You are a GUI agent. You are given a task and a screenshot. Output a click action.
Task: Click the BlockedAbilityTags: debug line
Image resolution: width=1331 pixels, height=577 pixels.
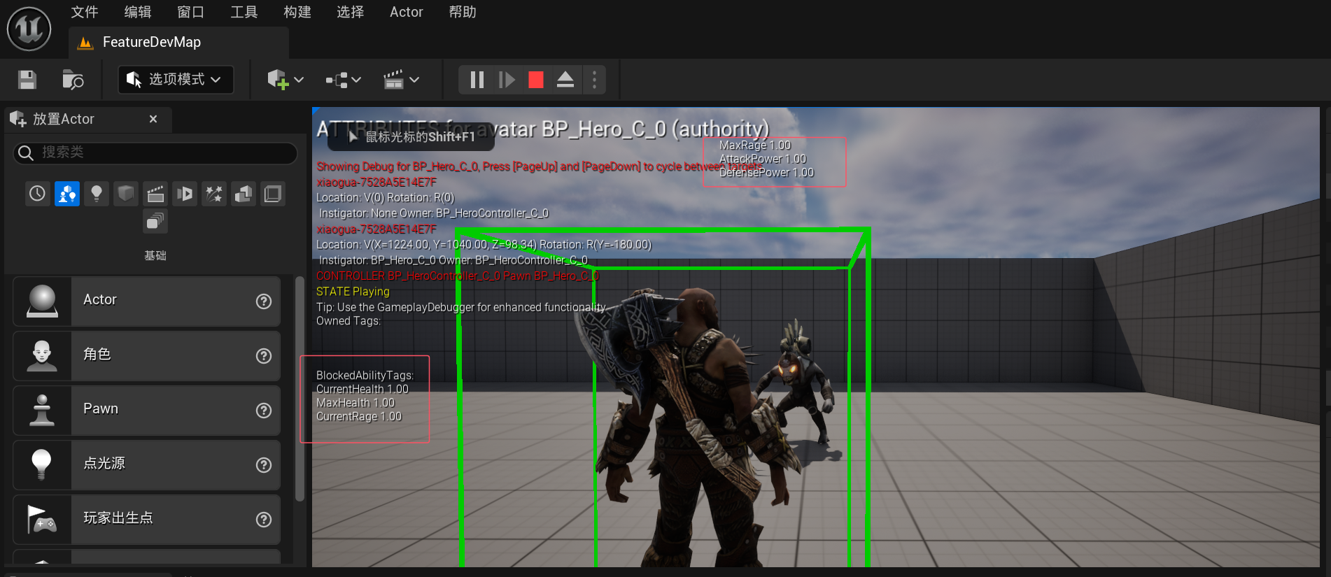pyautogui.click(x=365, y=376)
